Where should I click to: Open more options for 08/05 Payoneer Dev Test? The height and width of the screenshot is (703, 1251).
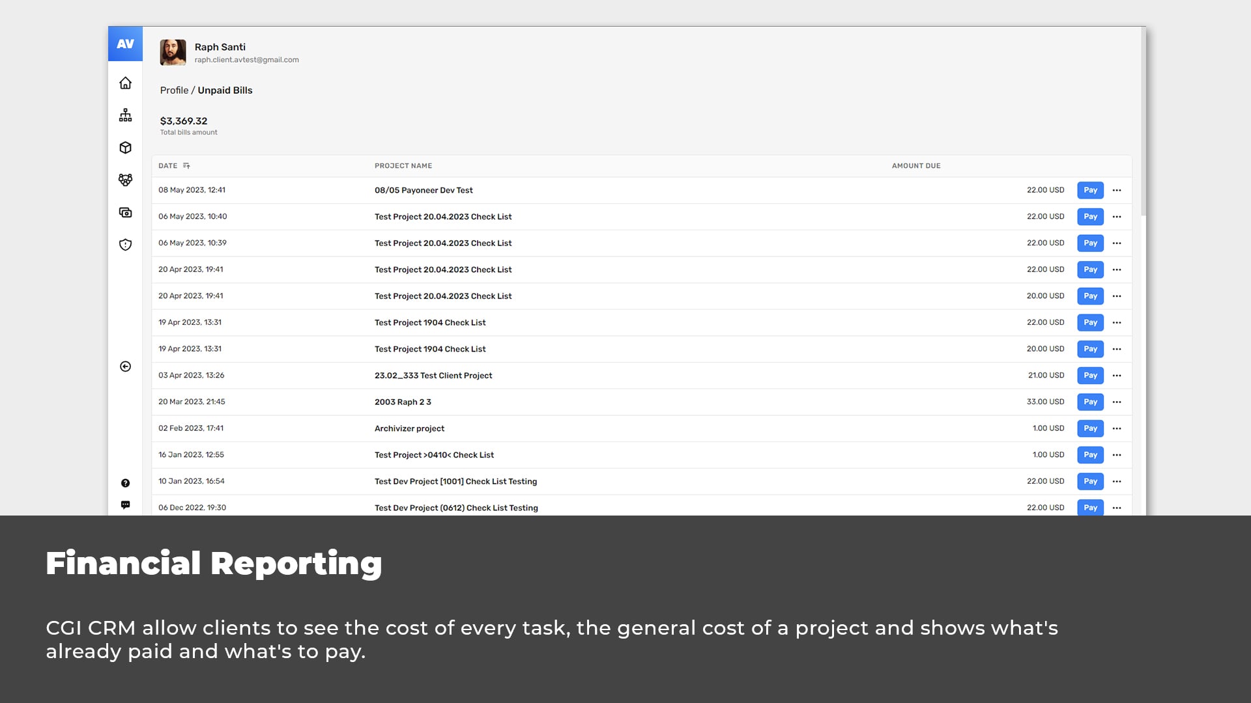pos(1117,190)
